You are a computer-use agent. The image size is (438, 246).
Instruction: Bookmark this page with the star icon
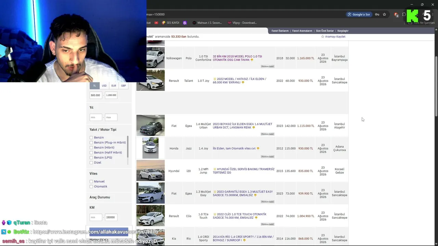point(384,14)
